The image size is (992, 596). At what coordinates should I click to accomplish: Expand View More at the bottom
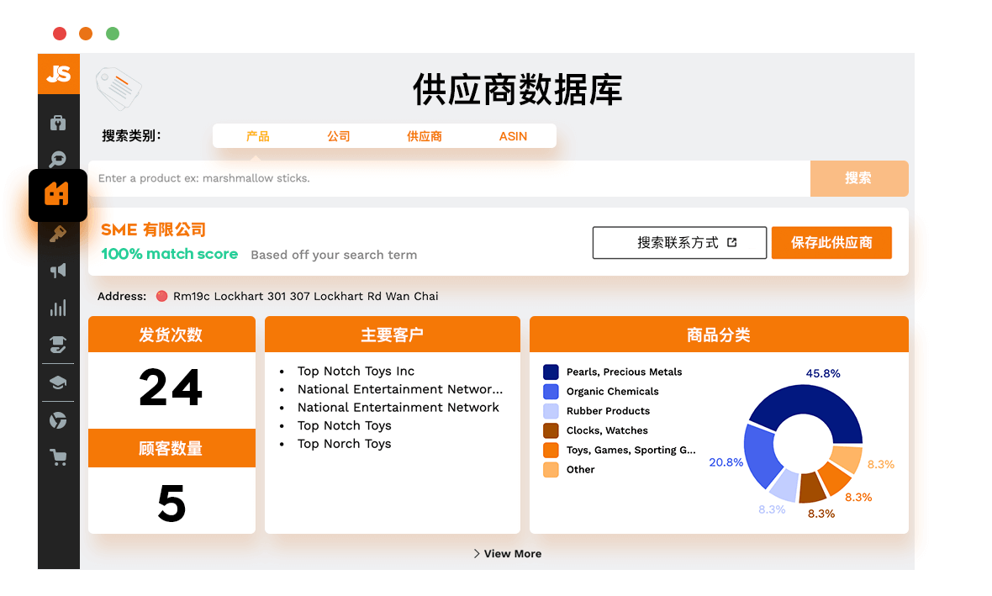click(508, 554)
